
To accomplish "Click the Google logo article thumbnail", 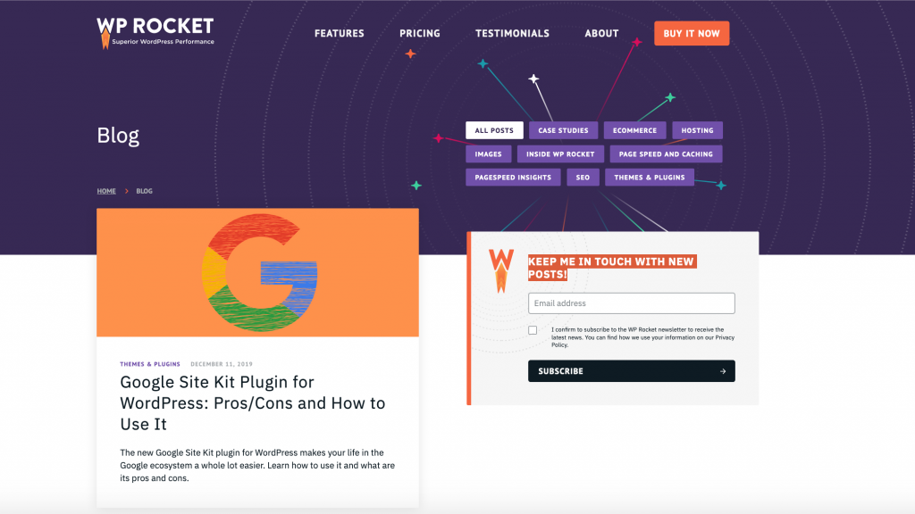I will point(257,272).
